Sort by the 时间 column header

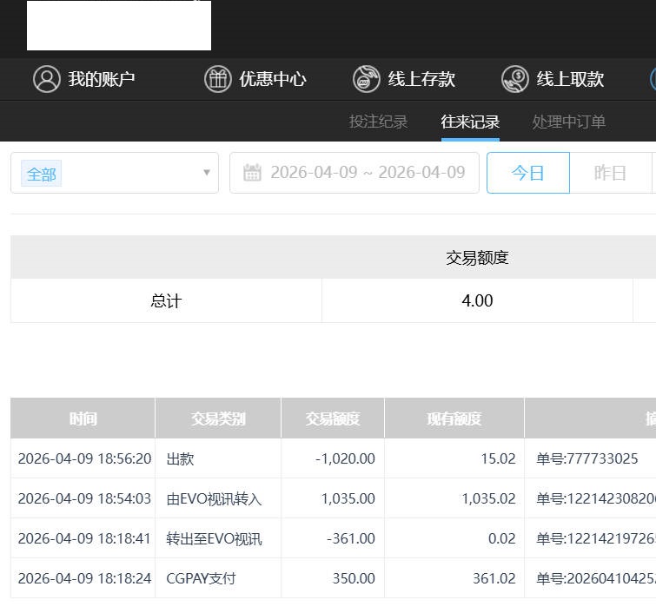[83, 419]
